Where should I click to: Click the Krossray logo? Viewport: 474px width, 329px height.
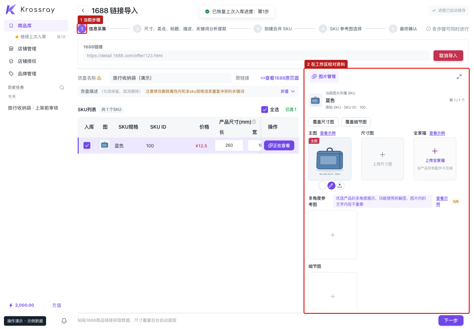[30, 10]
